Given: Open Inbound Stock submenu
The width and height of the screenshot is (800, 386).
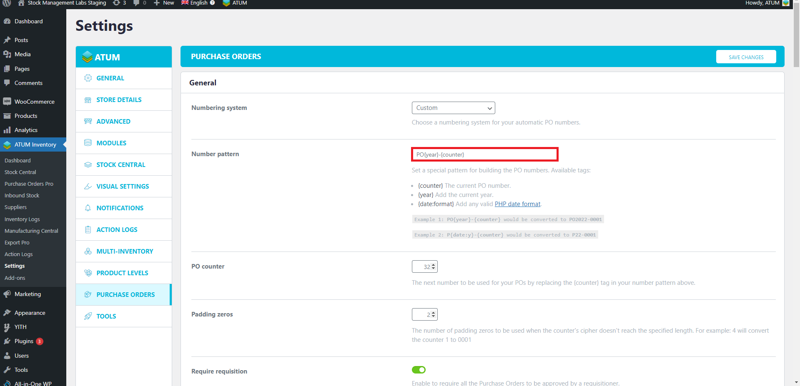Looking at the screenshot, I should (22, 195).
